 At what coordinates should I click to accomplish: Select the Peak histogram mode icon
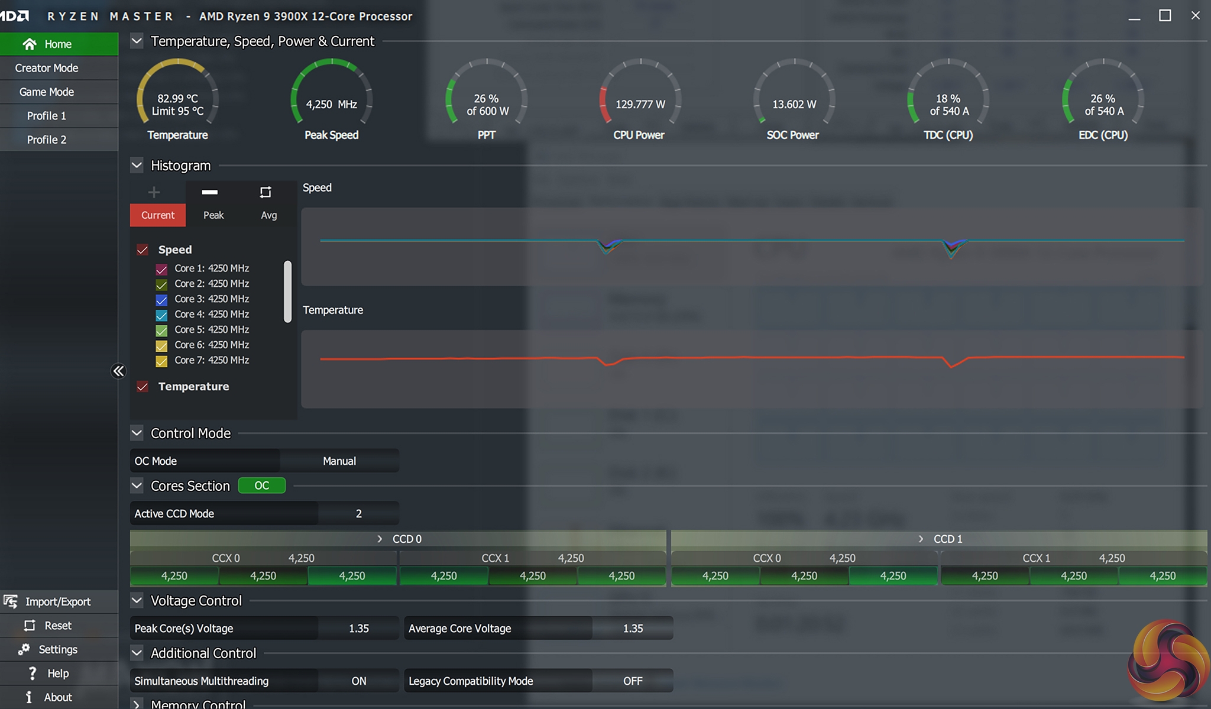pos(210,192)
